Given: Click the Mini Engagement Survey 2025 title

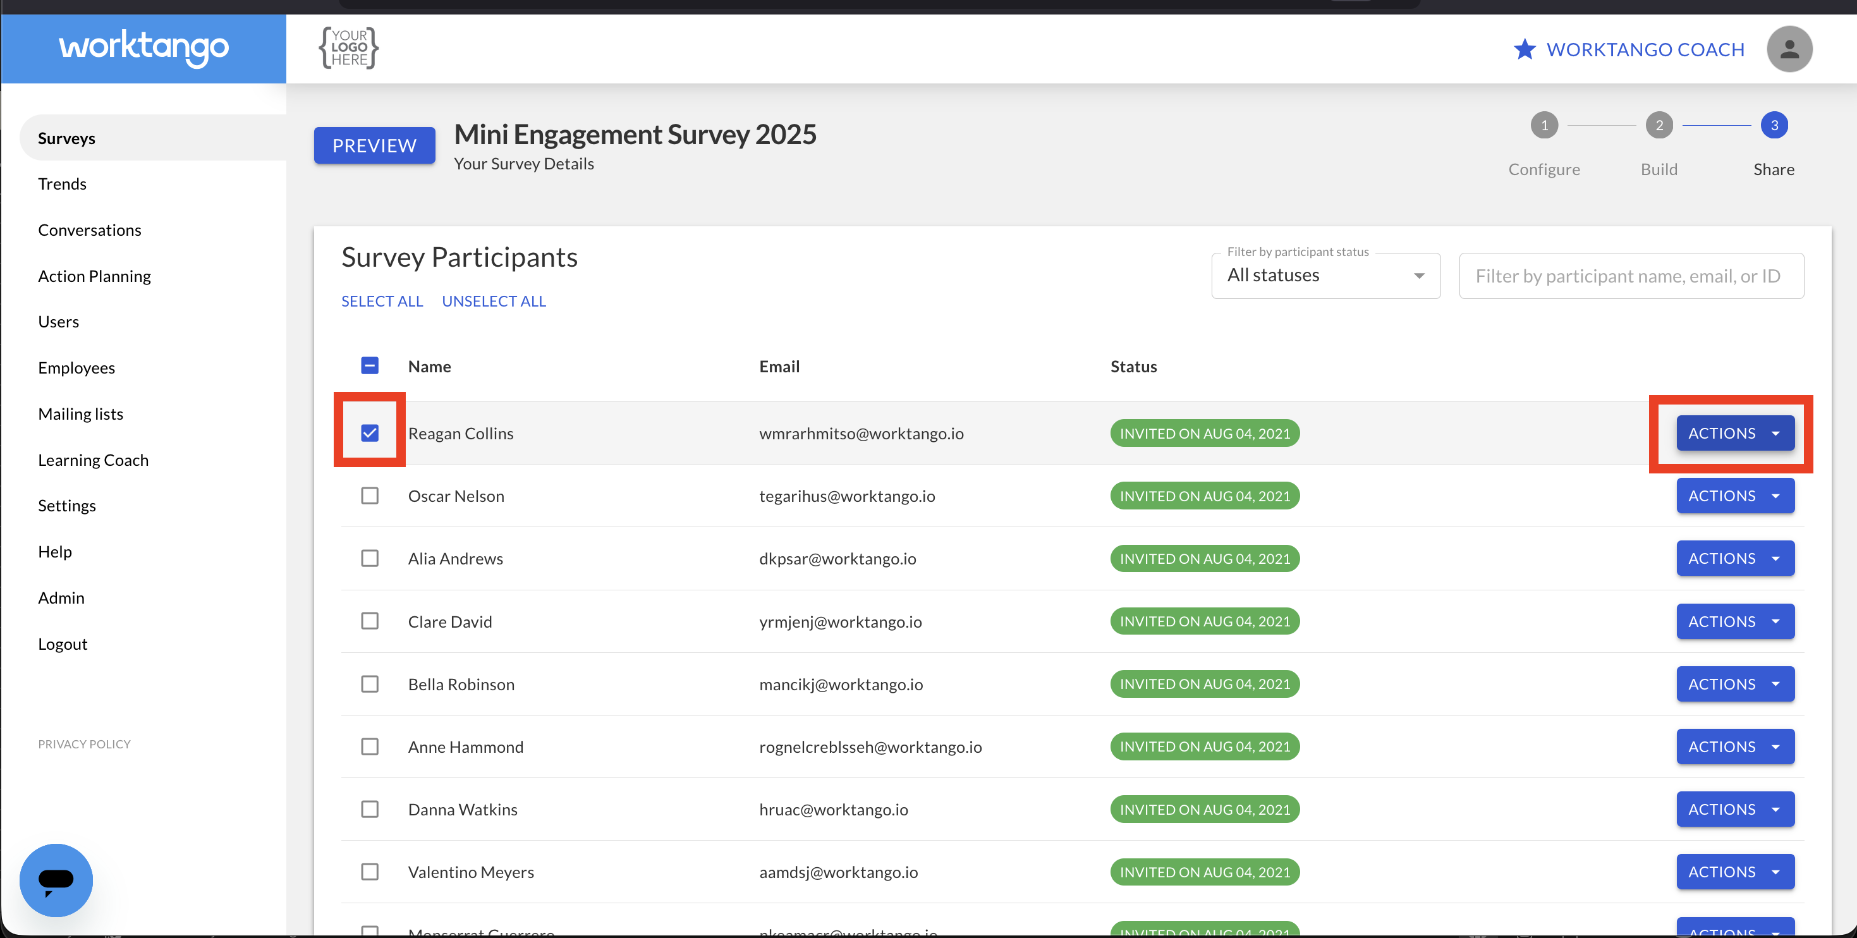Looking at the screenshot, I should click(x=635, y=135).
